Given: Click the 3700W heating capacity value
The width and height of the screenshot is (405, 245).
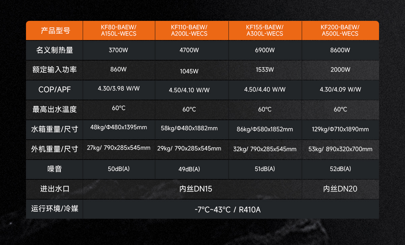Looking at the screenshot, I should point(119,50).
